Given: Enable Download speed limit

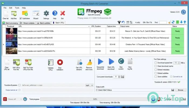Looking at the screenshot, I should (156, 63).
